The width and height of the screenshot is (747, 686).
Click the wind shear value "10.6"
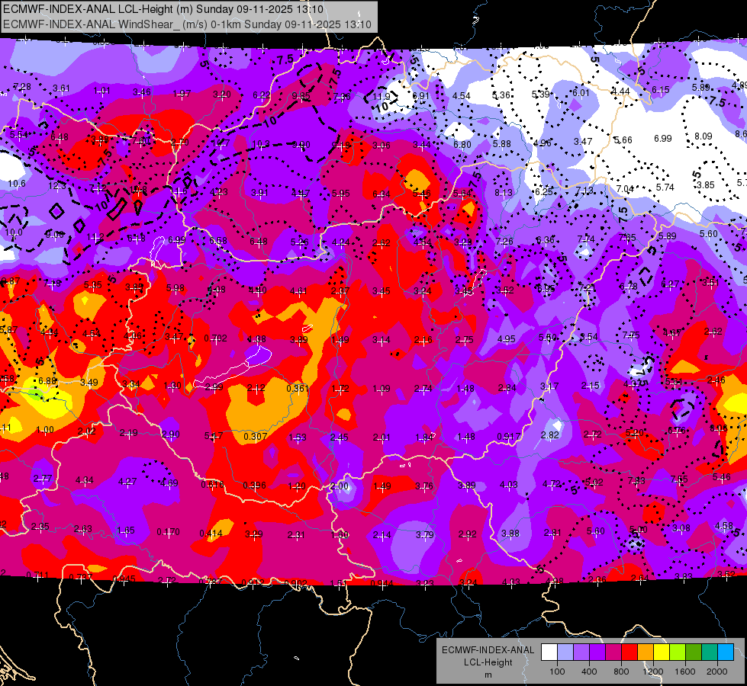point(17,183)
